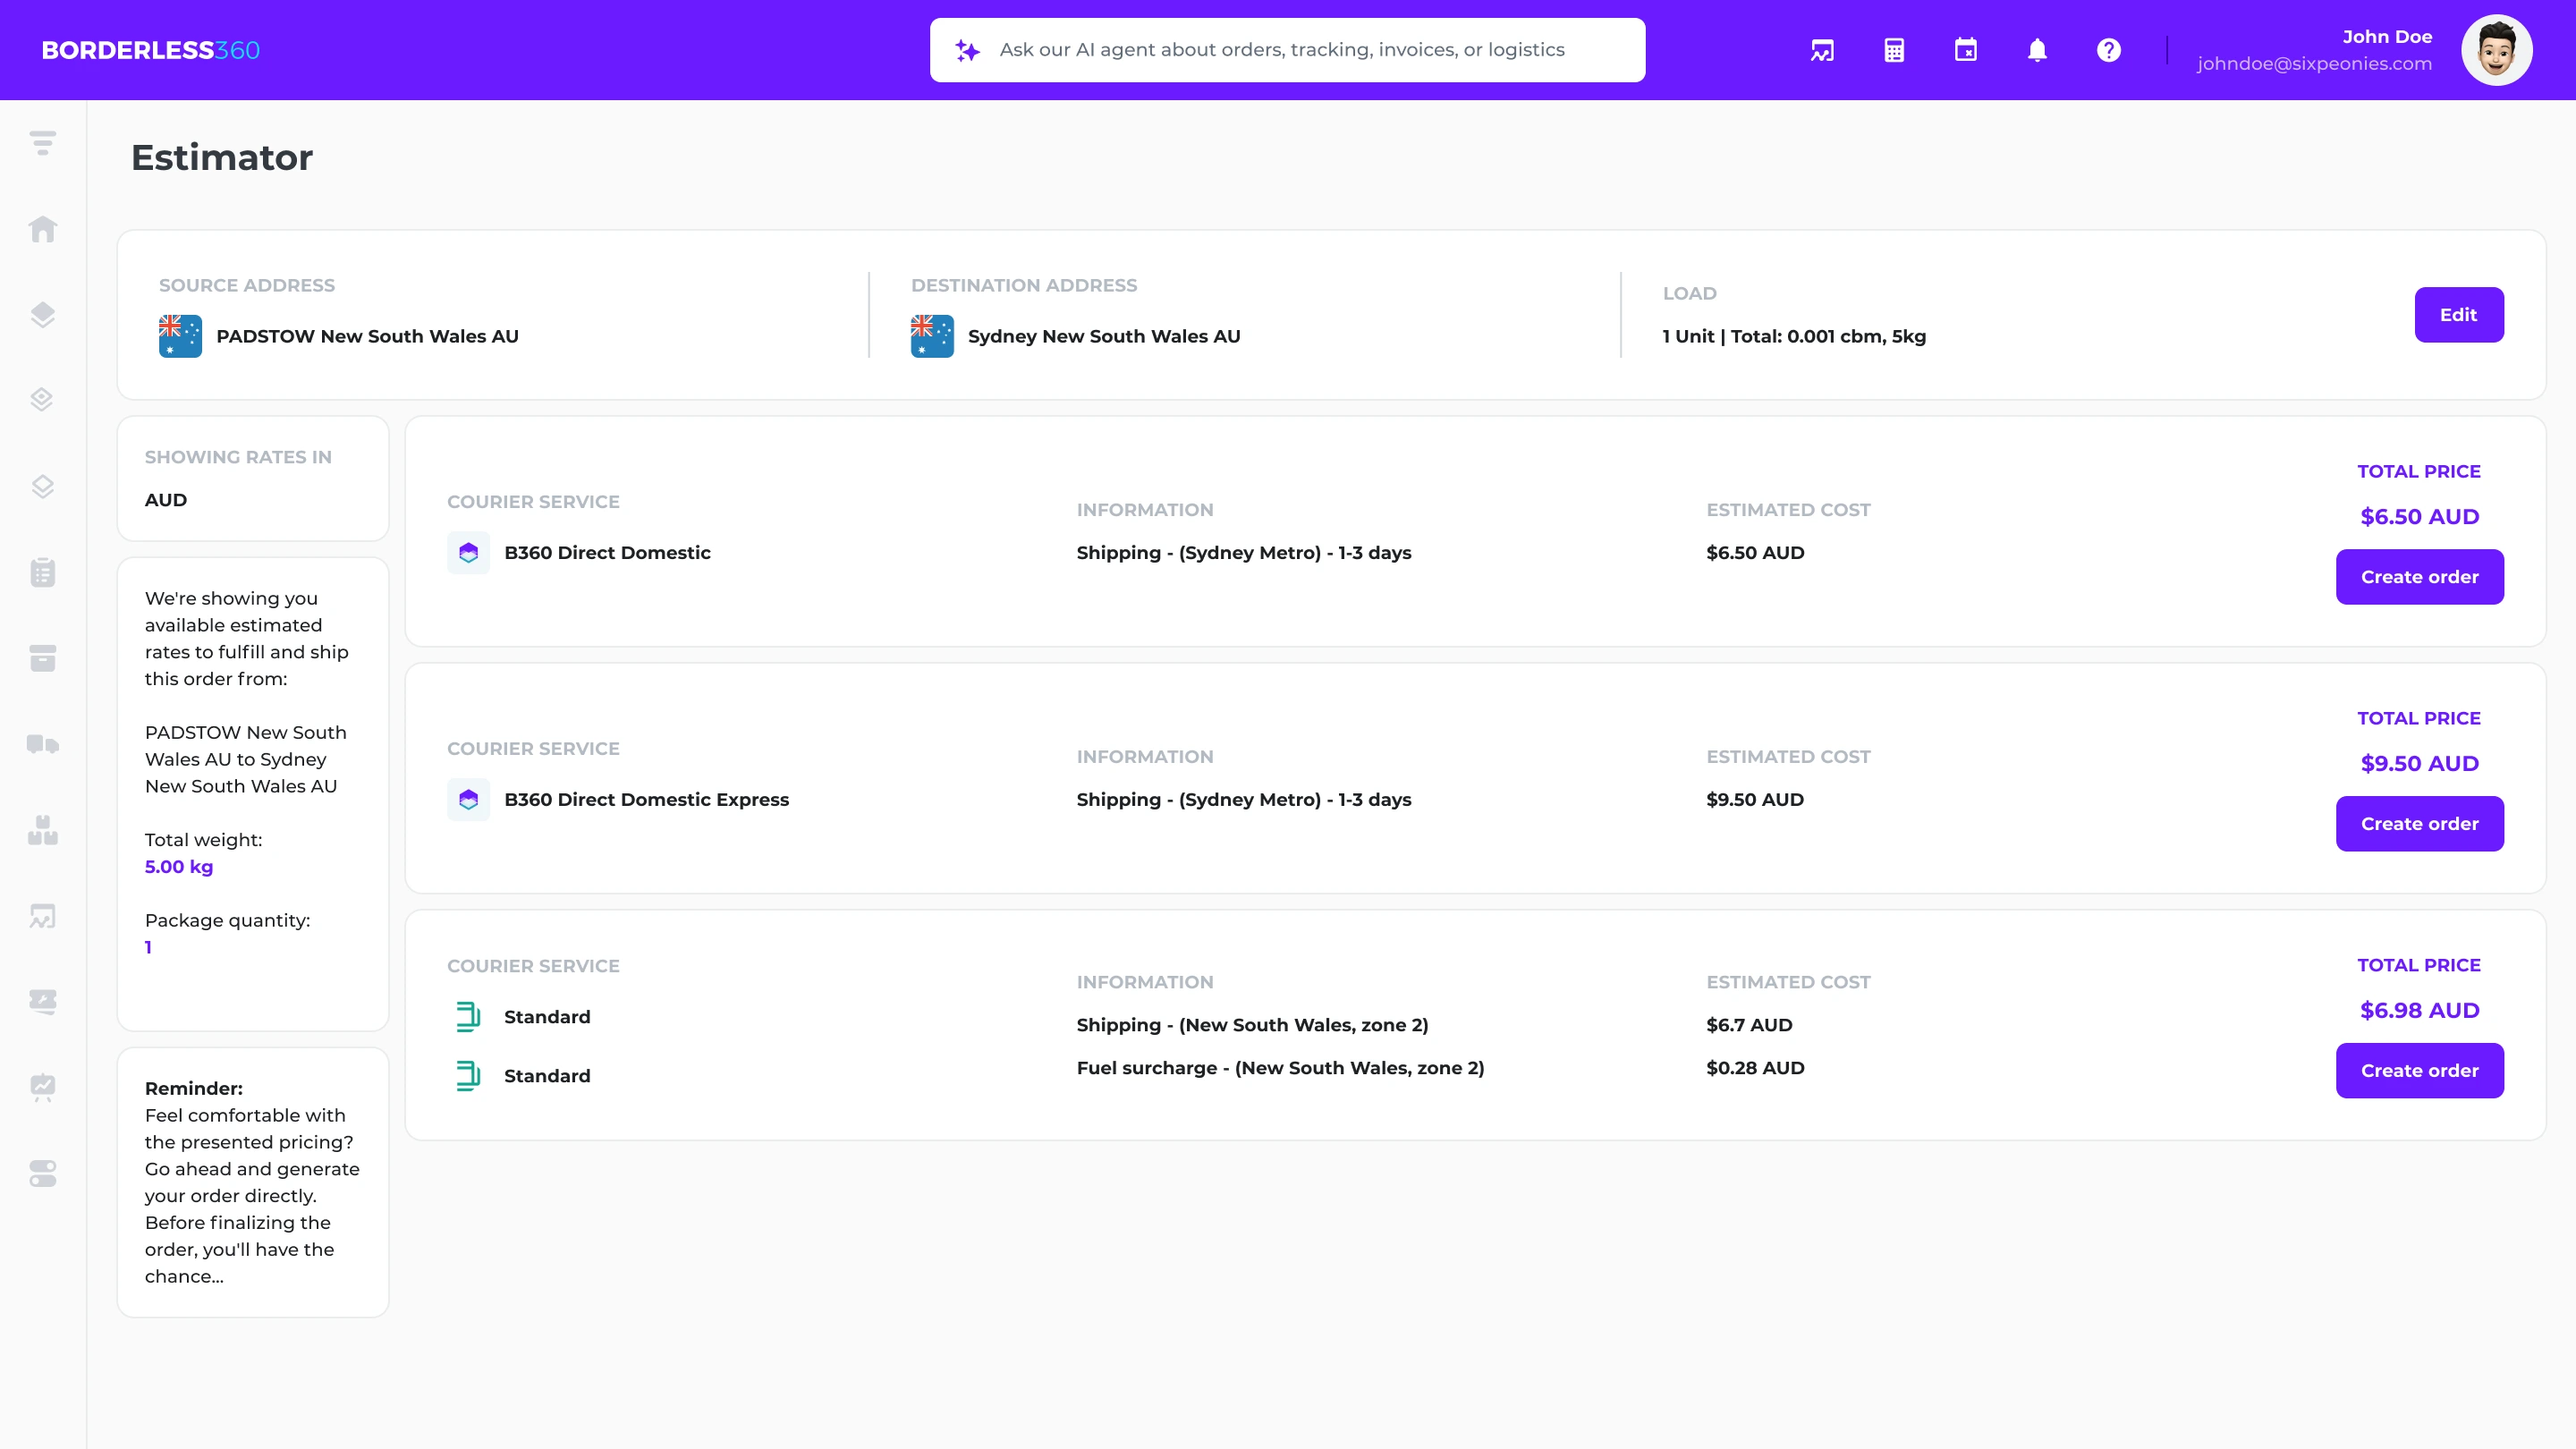Screen dimensions: 2576x1449
Task: Open the calendar icon in header
Action: tap(1965, 50)
